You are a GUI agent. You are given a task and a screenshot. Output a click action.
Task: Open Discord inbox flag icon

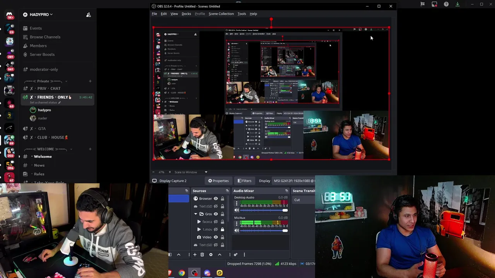[x=423, y=4]
